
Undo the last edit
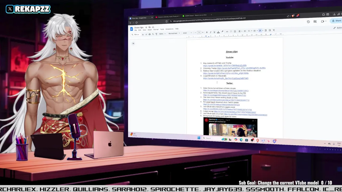[x=143, y=34]
